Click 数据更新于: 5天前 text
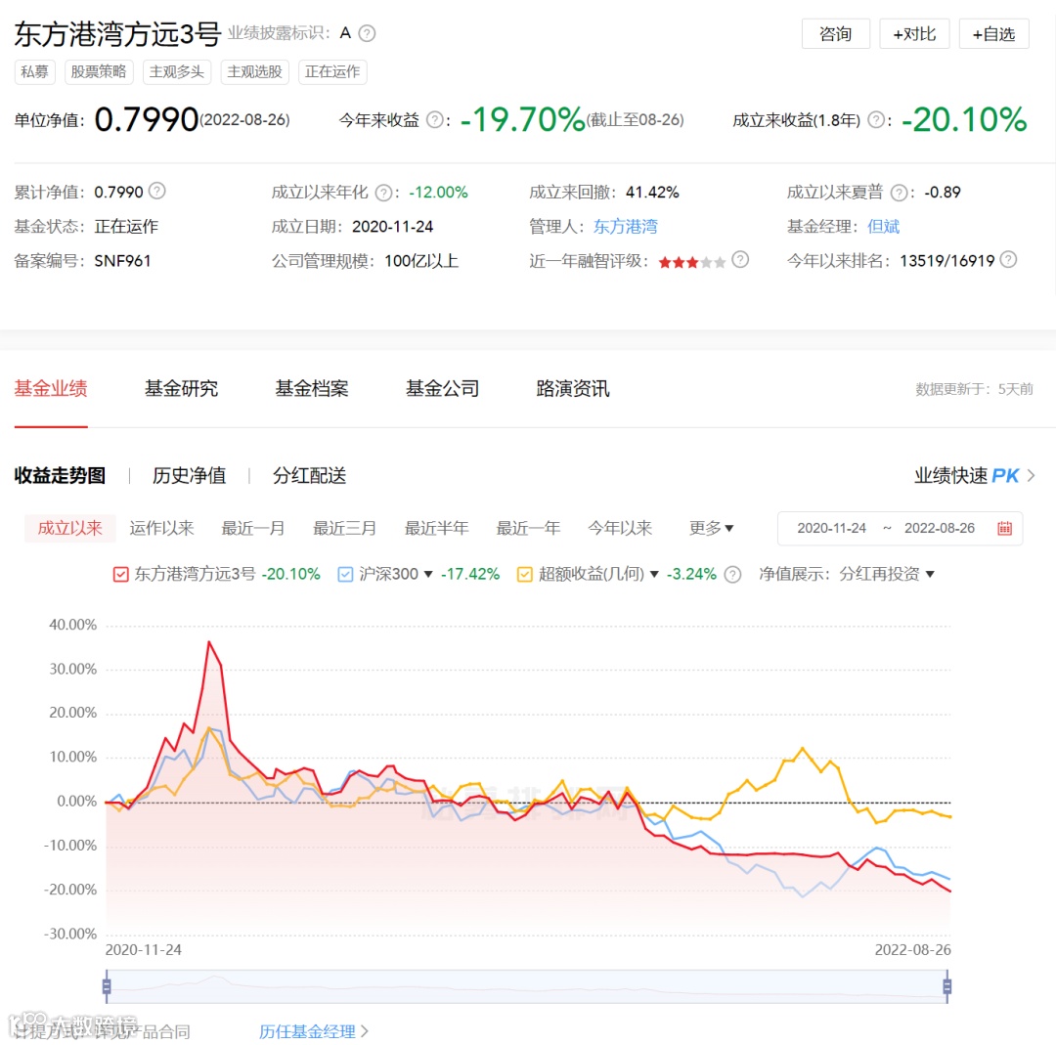This screenshot has height=1045, width=1056. coord(974,389)
